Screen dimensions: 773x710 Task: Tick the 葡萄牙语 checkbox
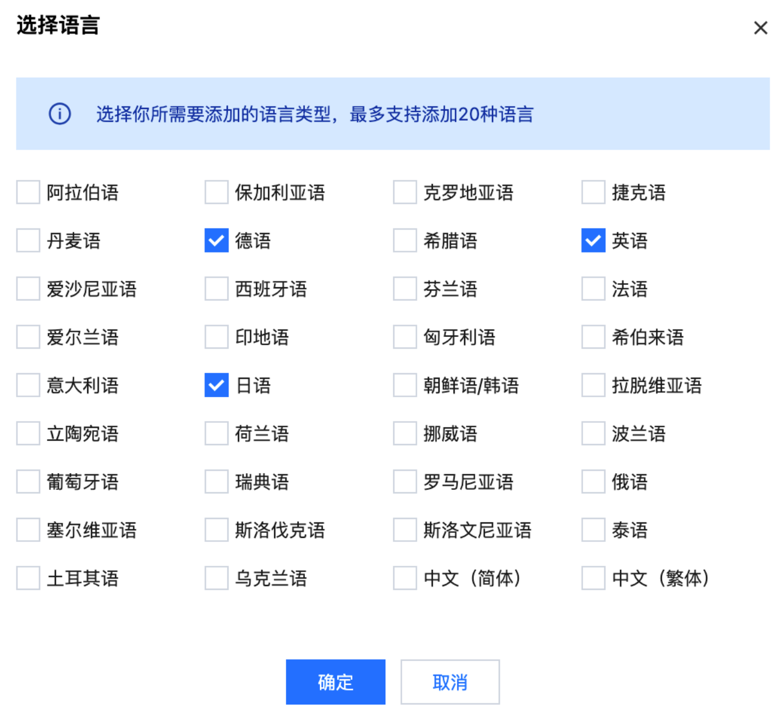[28, 482]
